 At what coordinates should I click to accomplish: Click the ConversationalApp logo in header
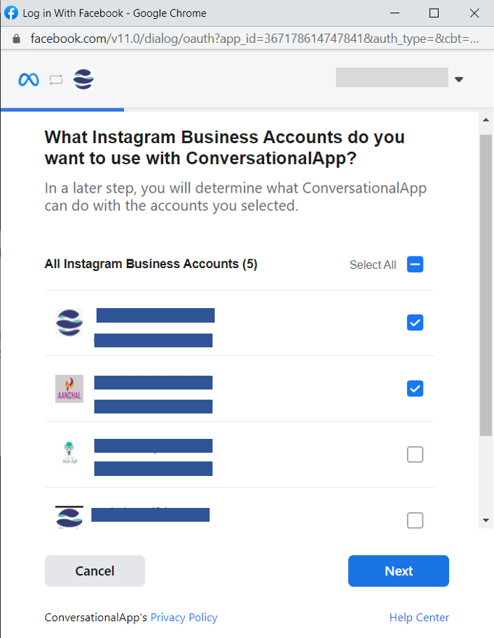coord(83,79)
